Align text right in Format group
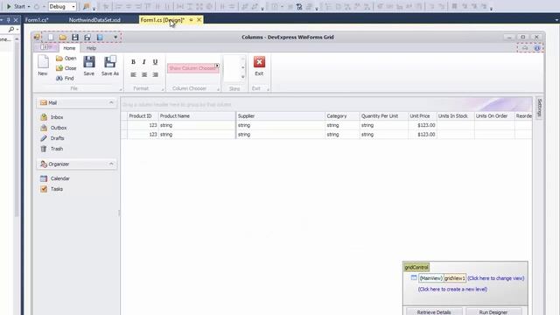560x315 pixels. click(x=156, y=74)
